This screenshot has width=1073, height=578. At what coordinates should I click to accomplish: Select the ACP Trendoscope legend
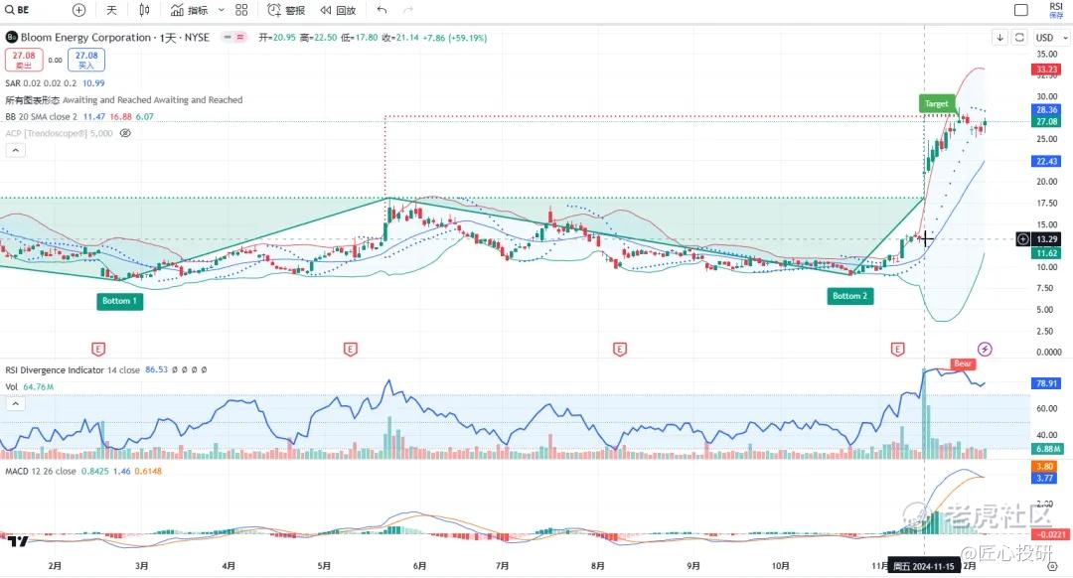[x=59, y=133]
